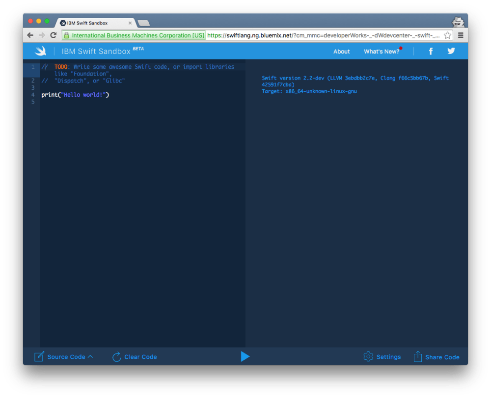Run the code with the play button

(x=245, y=357)
